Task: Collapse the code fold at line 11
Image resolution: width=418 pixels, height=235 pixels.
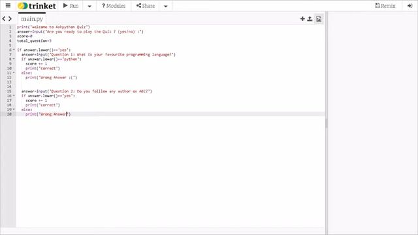Action: [14, 72]
